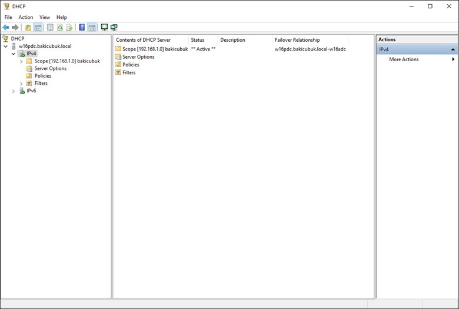The height and width of the screenshot is (309, 459).
Task: Click the Up One Level folder icon
Action: 28,28
